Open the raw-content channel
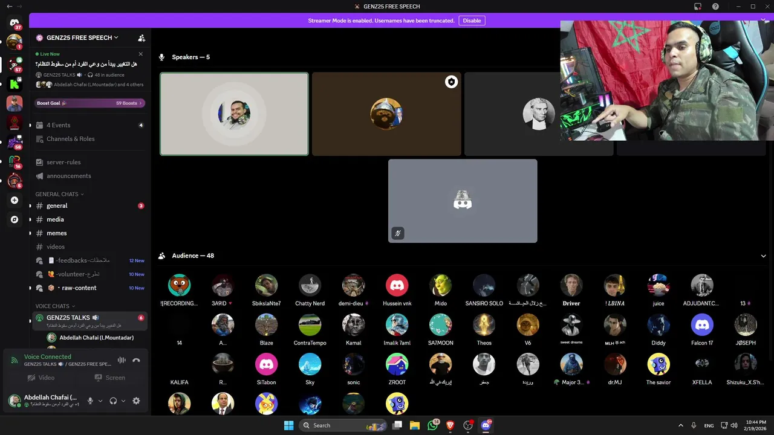774x435 pixels. point(89,288)
